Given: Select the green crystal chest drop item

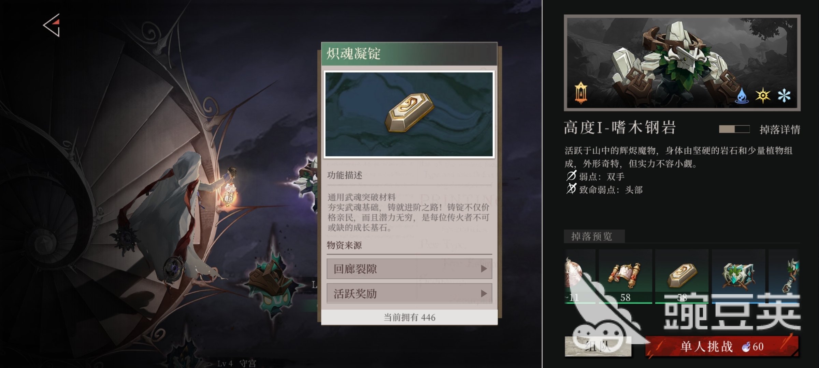Looking at the screenshot, I should 738,276.
